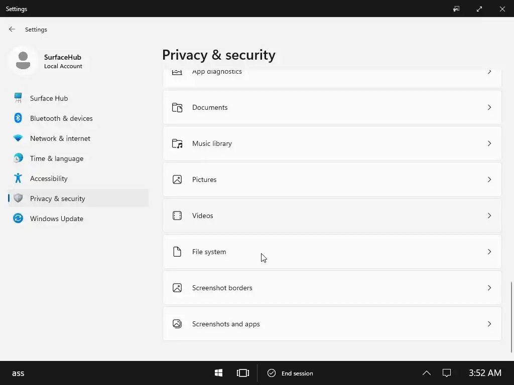This screenshot has width=514, height=385.
Task: Open the Music library label
Action: pyautogui.click(x=212, y=143)
